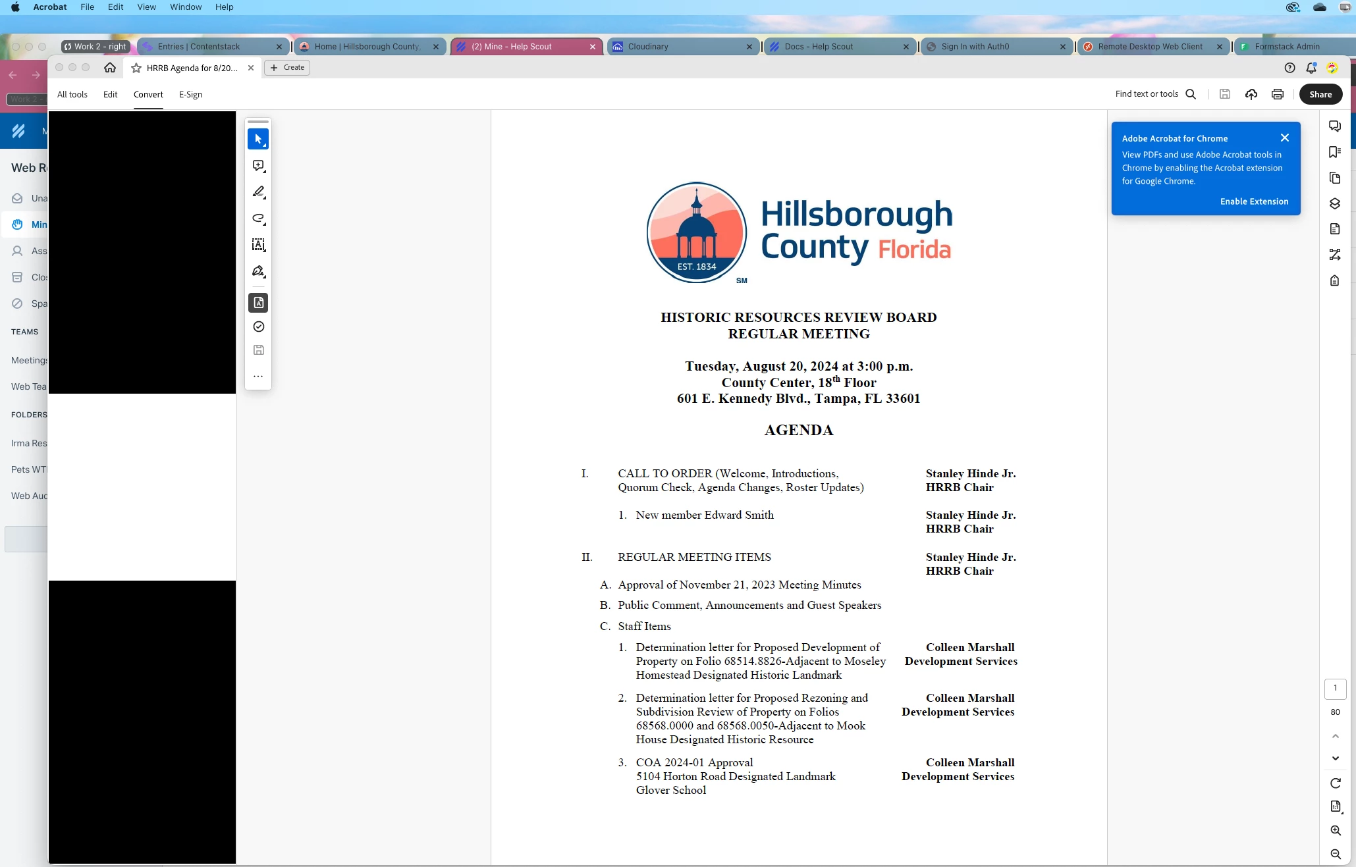Switch to the E-Sign tab

click(x=190, y=94)
